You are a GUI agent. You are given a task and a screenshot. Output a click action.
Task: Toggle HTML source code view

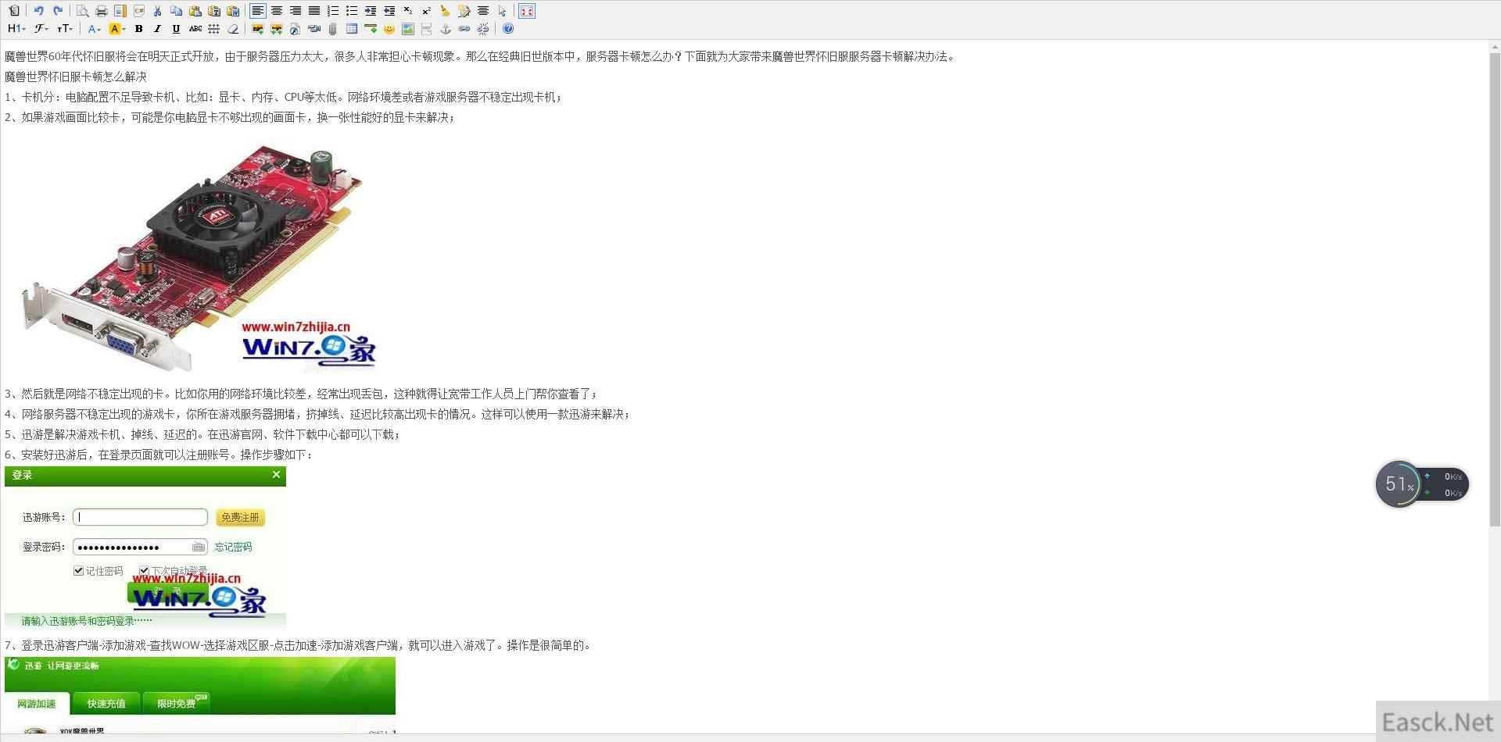14,11
